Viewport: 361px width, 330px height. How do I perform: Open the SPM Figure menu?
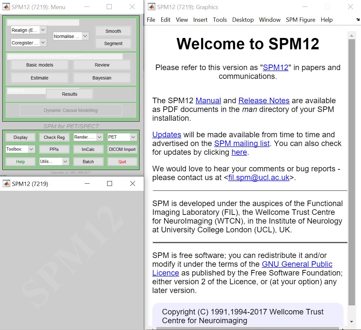[300, 20]
